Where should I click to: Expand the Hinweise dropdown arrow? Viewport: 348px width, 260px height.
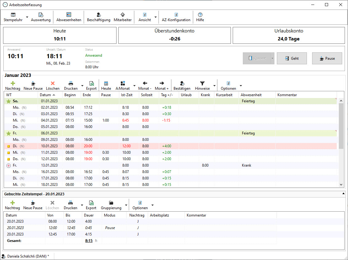[x=214, y=86]
